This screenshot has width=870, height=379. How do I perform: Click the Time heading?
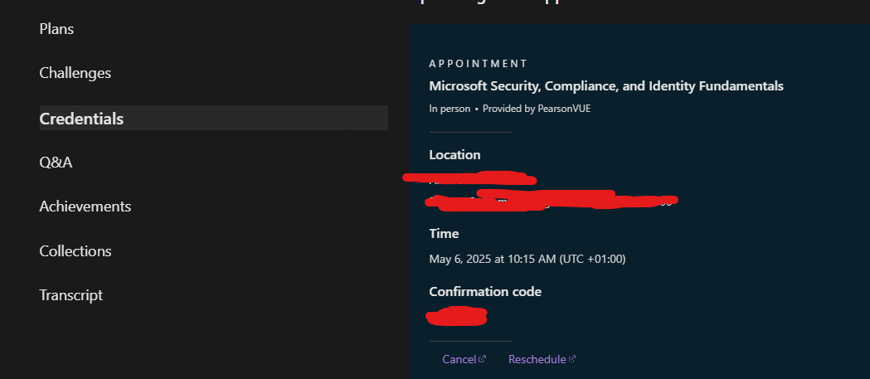tap(444, 234)
